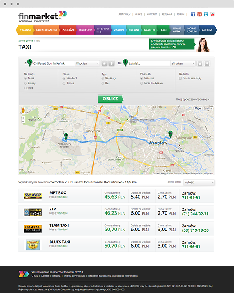Image resolution: width=234 pixels, height=293 pixels.
Task: Click the BLUES TAXI logo
Action: tap(33, 245)
